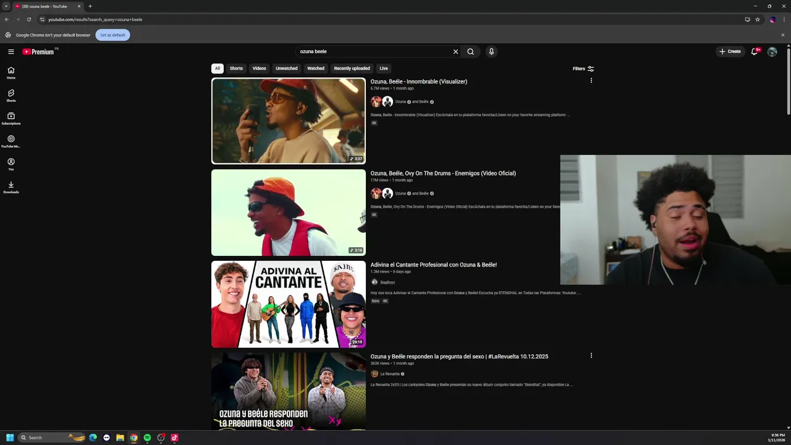Open Shorts in the left sidebar
The height and width of the screenshot is (445, 791).
[x=11, y=96]
